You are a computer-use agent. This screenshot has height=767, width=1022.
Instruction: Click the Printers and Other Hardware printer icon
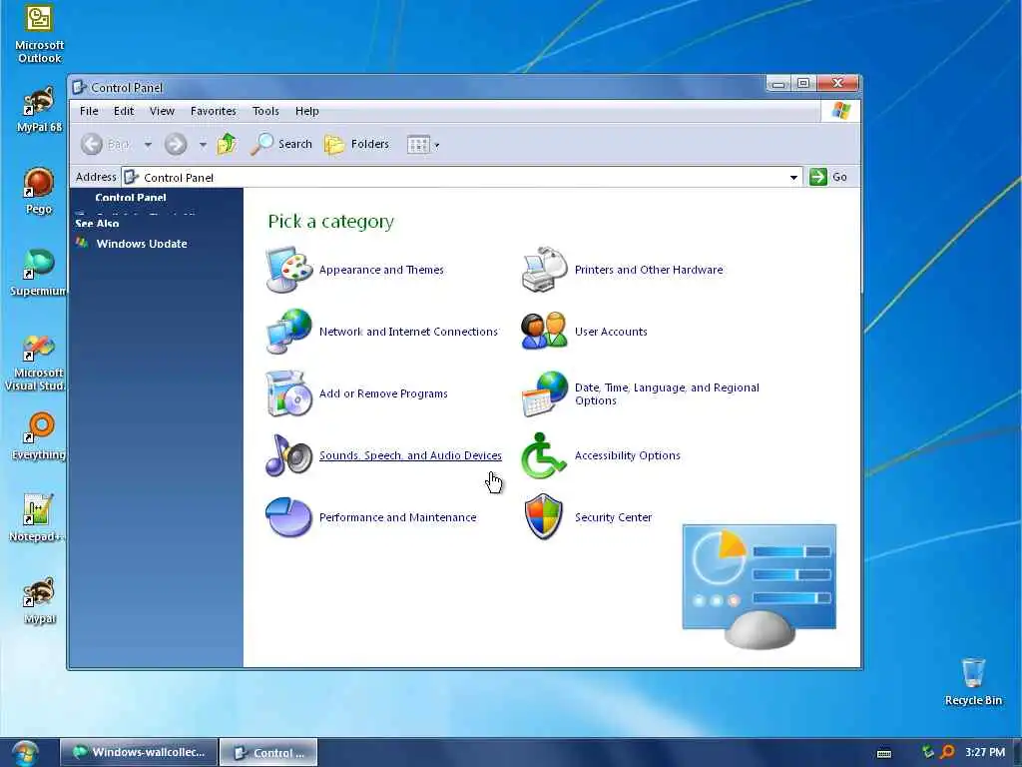coord(545,270)
